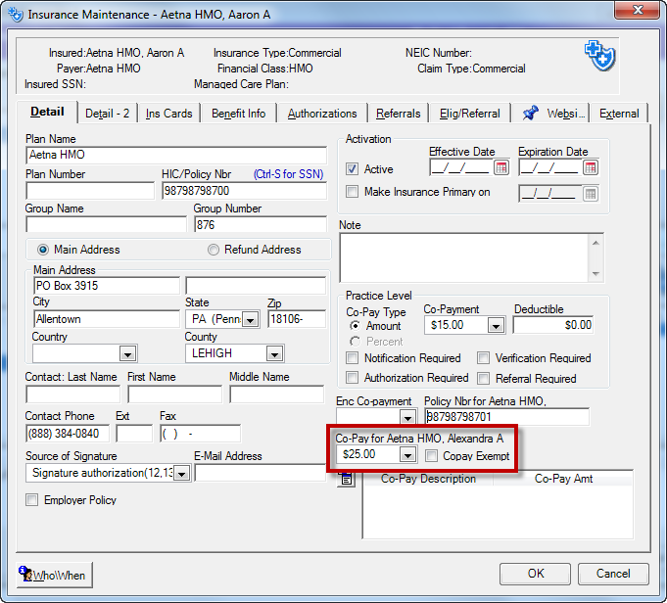Check Notification Required
Viewport: 667px width, 603px height.
click(x=352, y=358)
